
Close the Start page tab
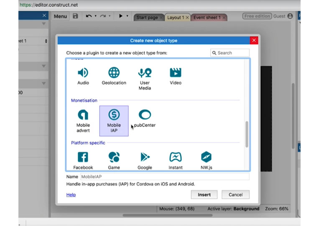point(161,18)
